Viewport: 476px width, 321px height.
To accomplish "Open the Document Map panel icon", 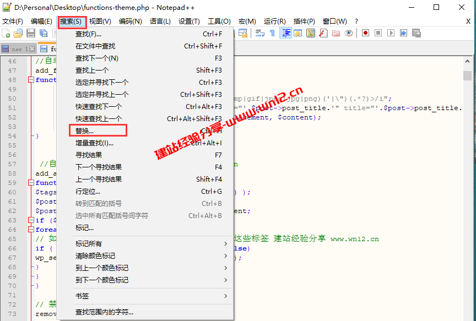I will 310,33.
